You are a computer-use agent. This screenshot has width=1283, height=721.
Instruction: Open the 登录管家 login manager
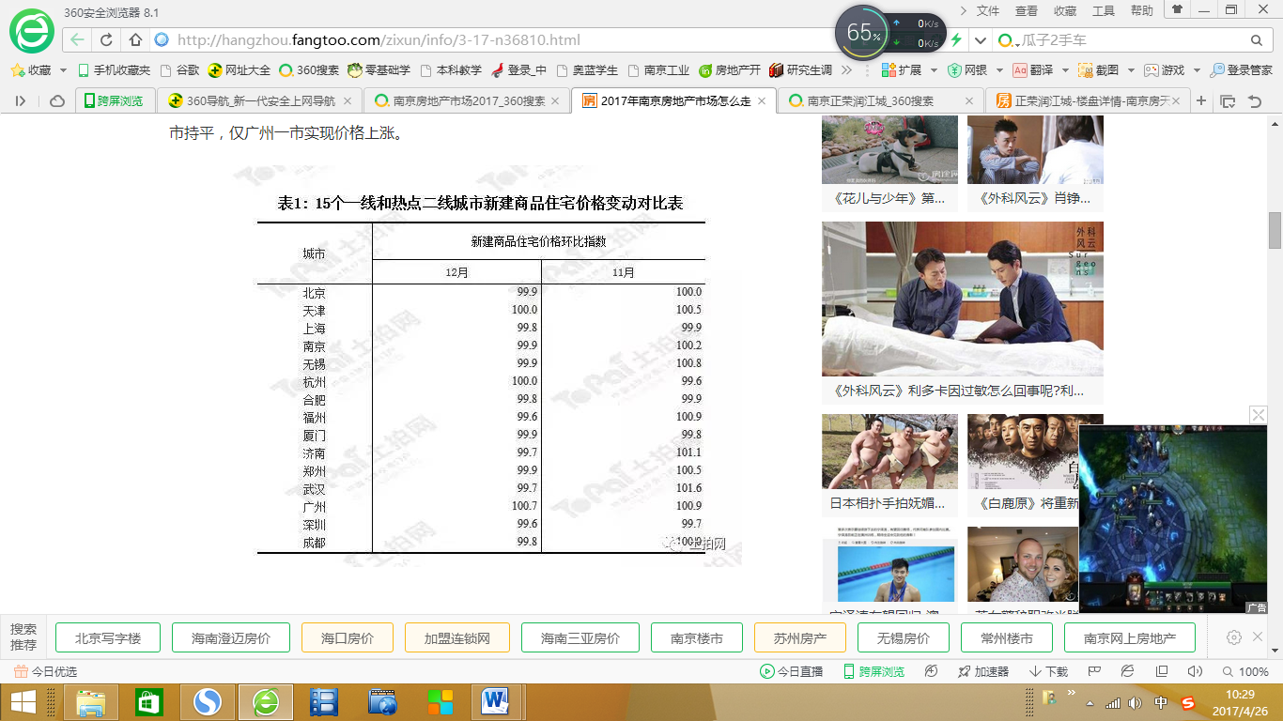pos(1242,70)
